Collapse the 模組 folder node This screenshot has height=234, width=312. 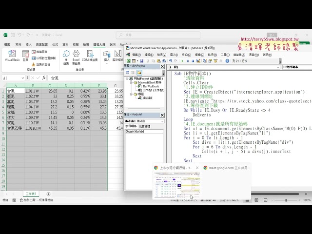(131, 94)
